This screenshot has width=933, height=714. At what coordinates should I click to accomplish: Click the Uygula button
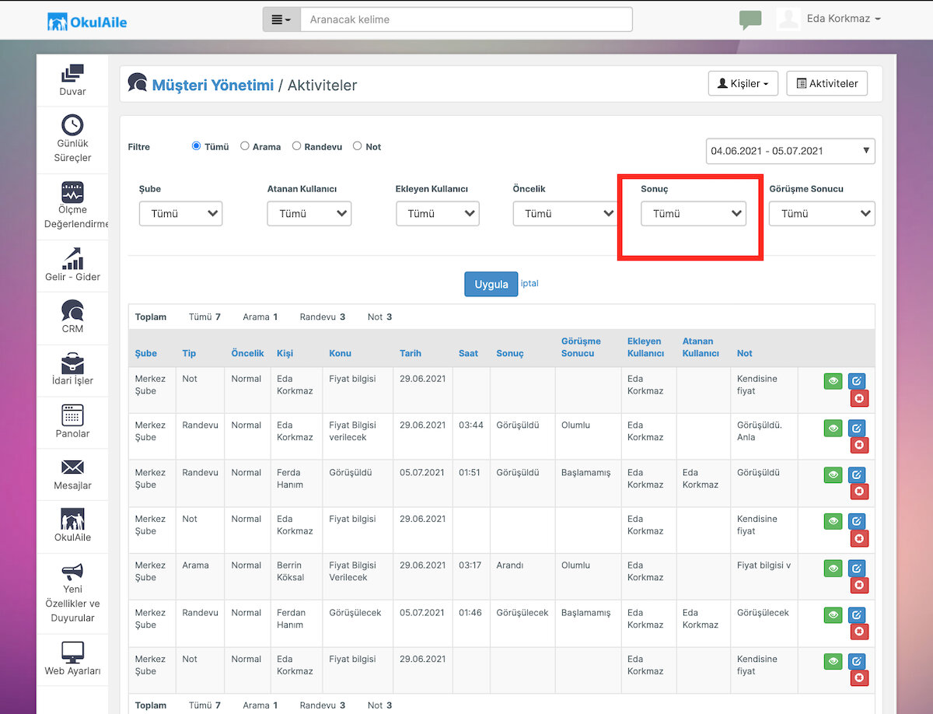pyautogui.click(x=491, y=284)
